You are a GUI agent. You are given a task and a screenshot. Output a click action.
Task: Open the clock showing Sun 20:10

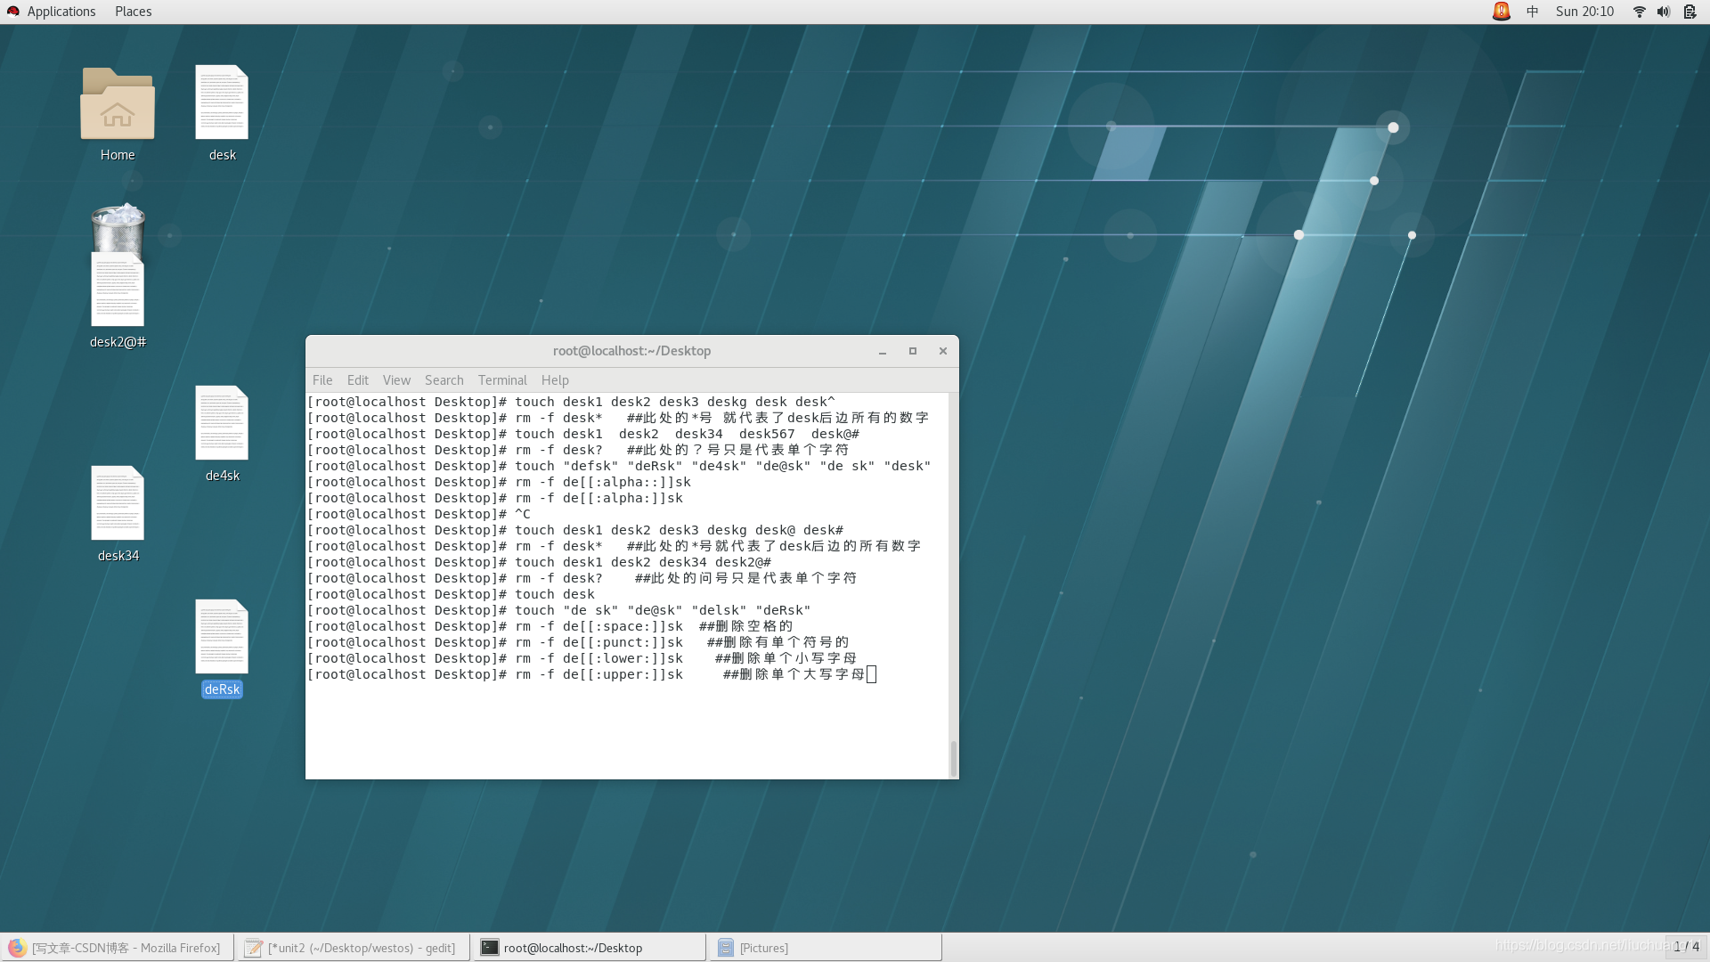pos(1584,12)
